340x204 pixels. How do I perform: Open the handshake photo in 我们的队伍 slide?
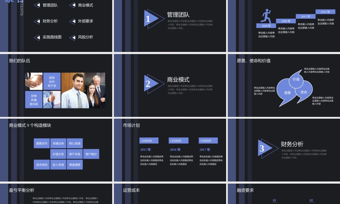(34, 81)
